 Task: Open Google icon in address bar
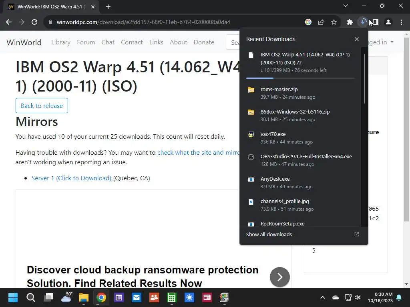point(308,22)
